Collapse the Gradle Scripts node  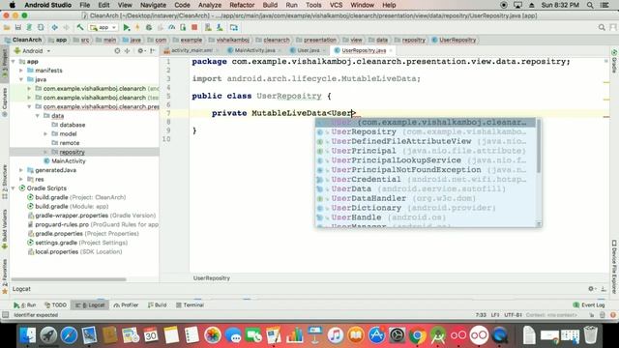[14, 188]
